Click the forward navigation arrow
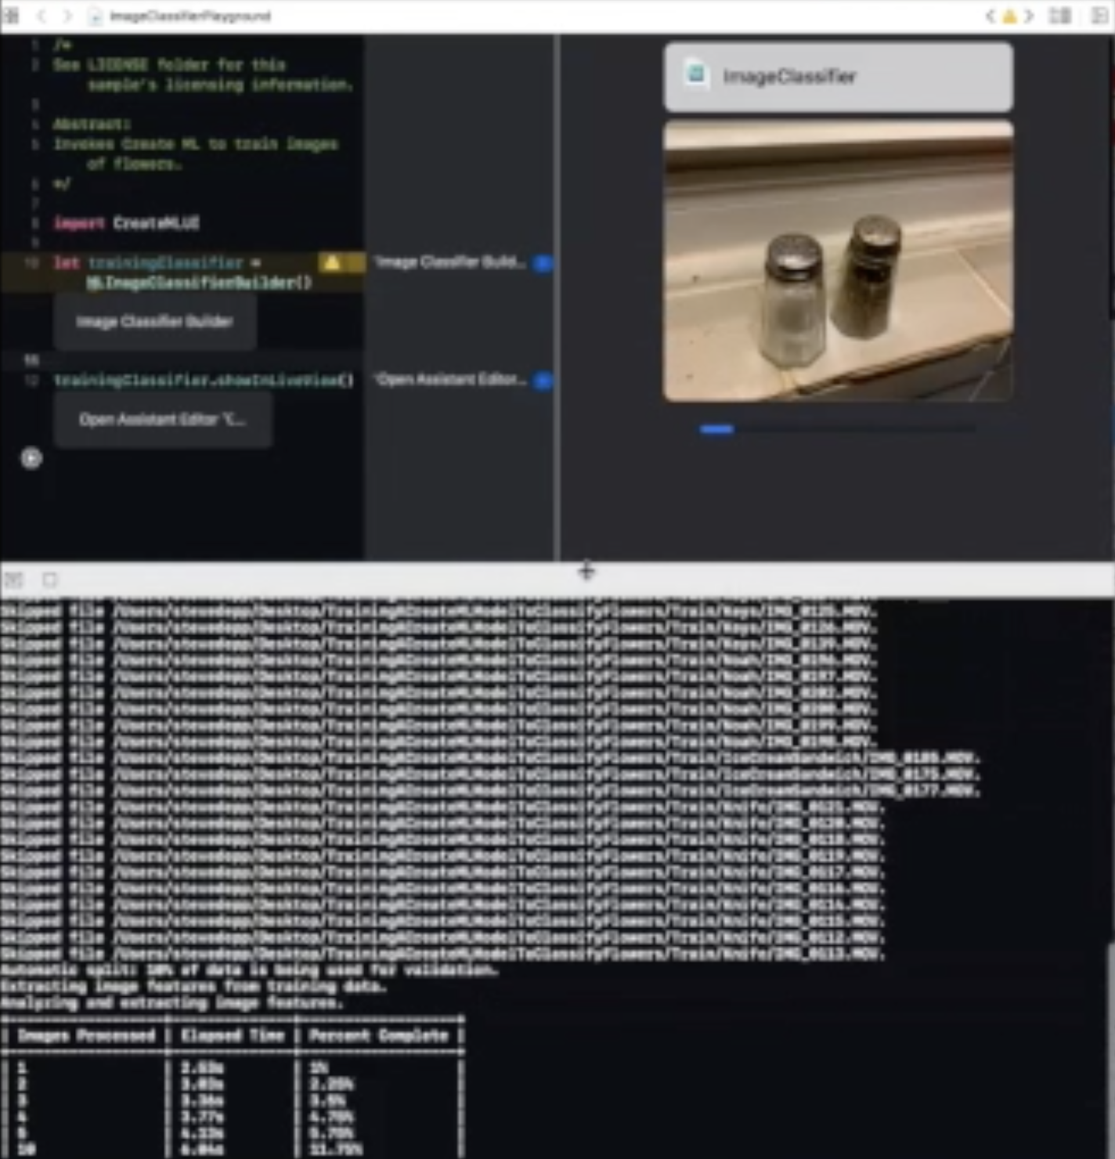The height and width of the screenshot is (1159, 1115). [67, 16]
